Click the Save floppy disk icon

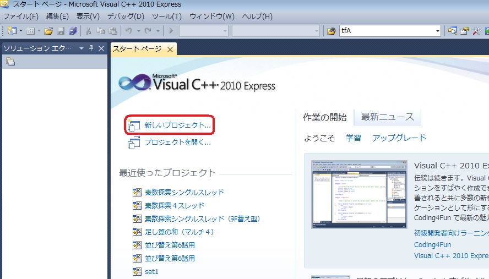click(61, 31)
